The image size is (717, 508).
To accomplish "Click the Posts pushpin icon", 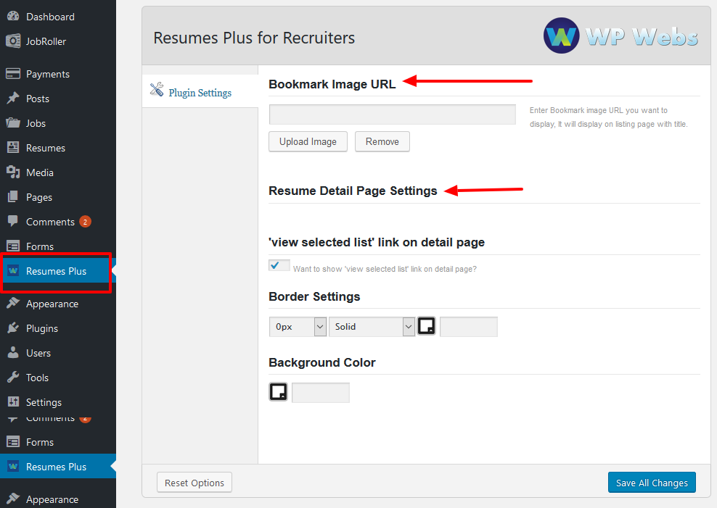I will point(13,98).
